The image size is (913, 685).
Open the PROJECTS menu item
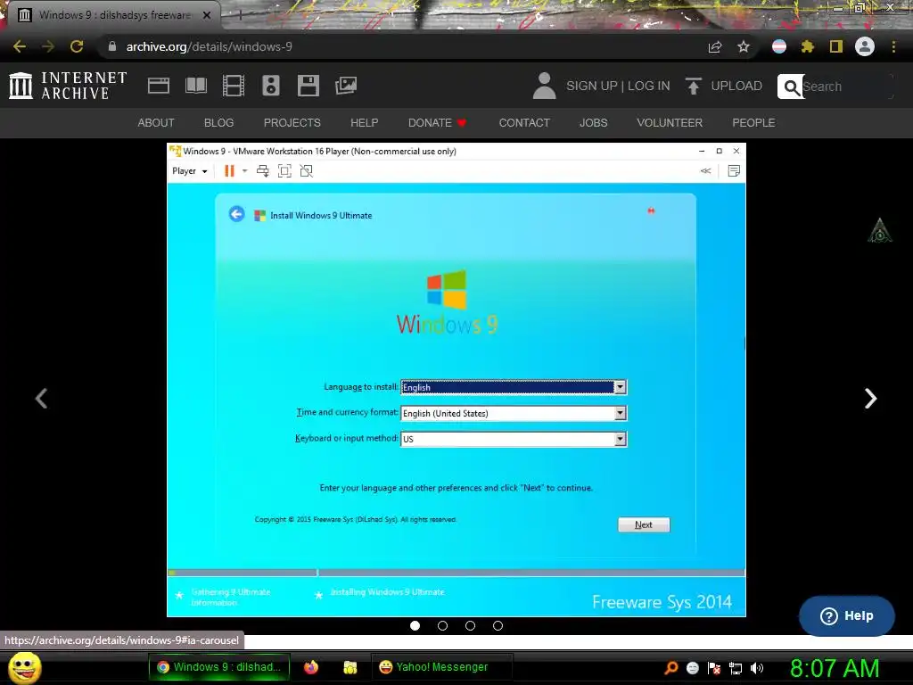point(292,123)
